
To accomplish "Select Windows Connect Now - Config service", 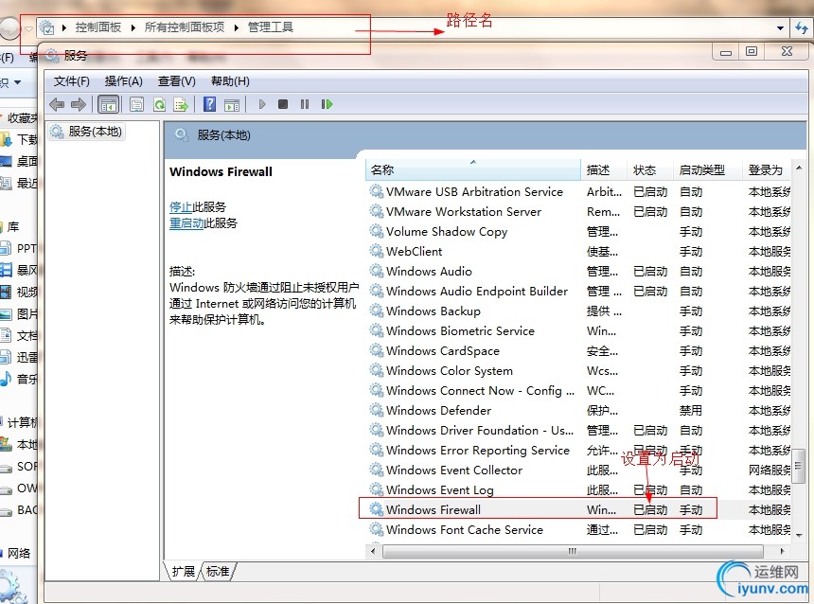I will pyautogui.click(x=579, y=391).
